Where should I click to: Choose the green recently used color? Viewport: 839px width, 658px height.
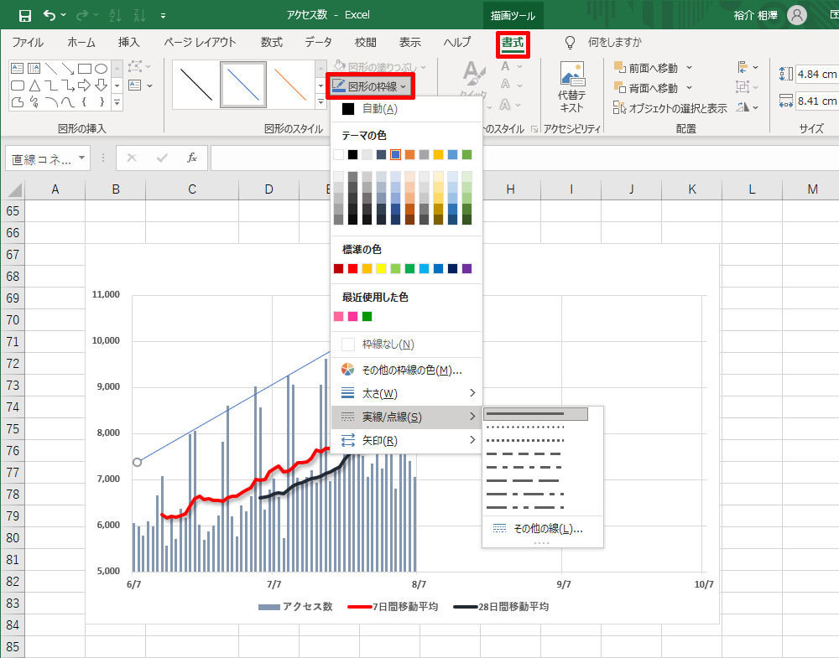tap(367, 317)
